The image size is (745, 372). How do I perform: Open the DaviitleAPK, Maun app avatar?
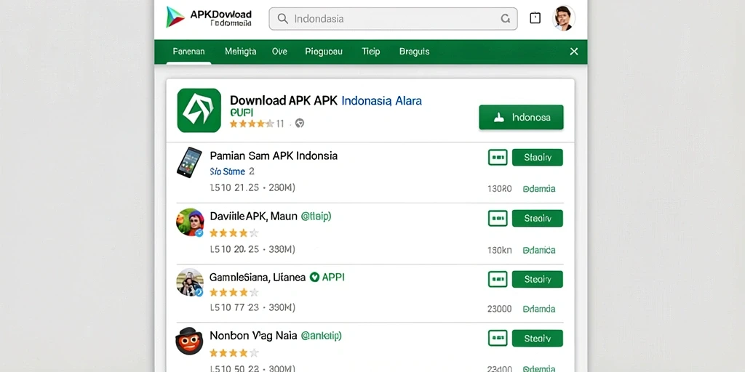[190, 222]
